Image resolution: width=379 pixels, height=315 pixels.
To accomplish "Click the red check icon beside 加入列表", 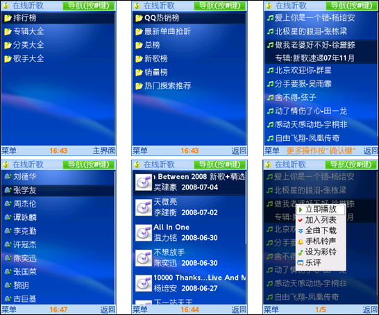I will coord(301,220).
